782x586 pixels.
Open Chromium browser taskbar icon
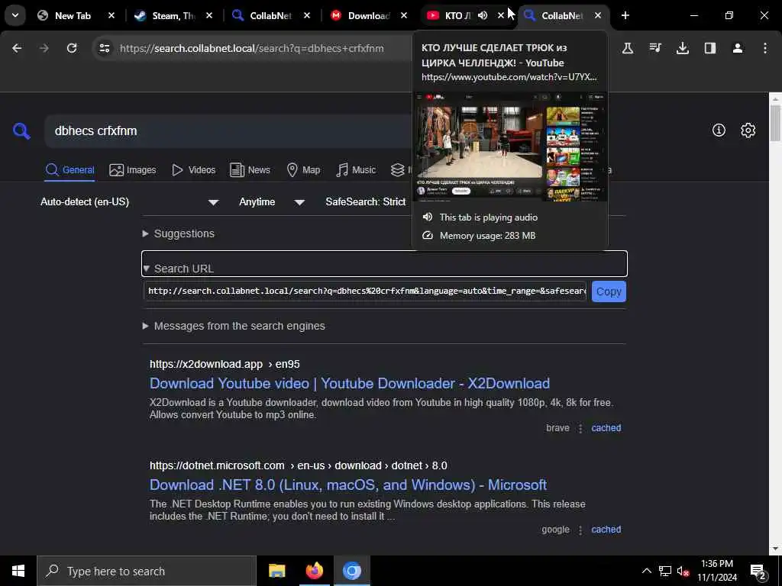pos(351,571)
